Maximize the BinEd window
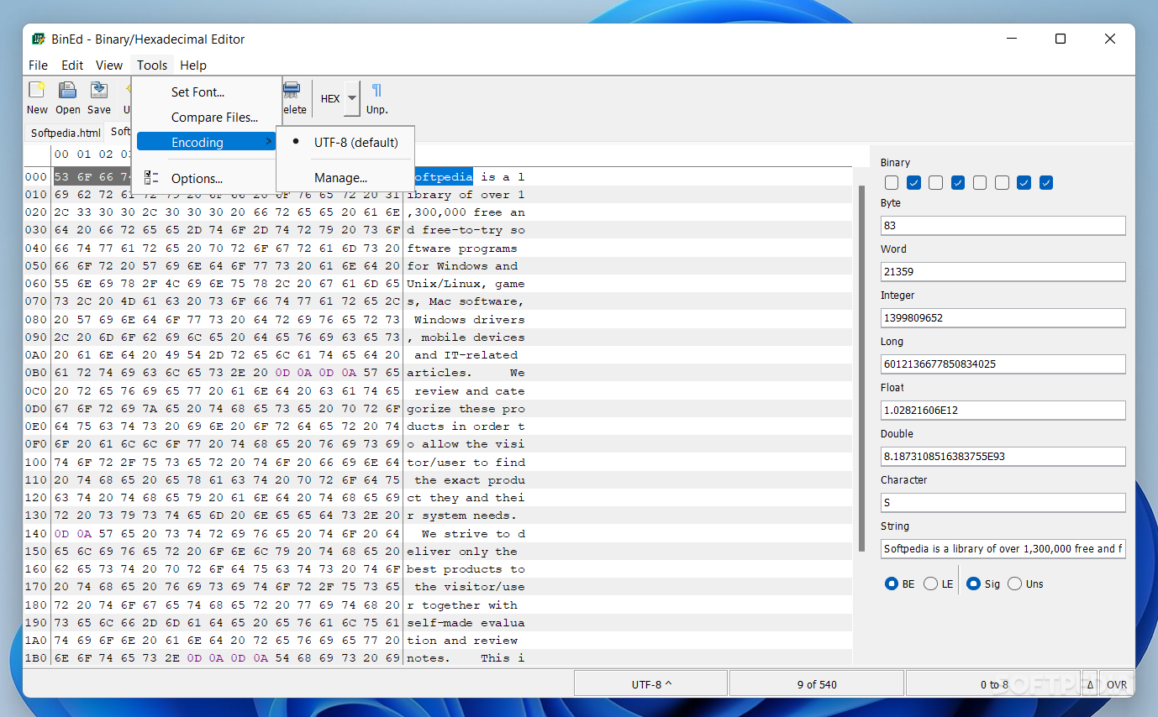Screen dimensions: 1158x717 point(1061,39)
